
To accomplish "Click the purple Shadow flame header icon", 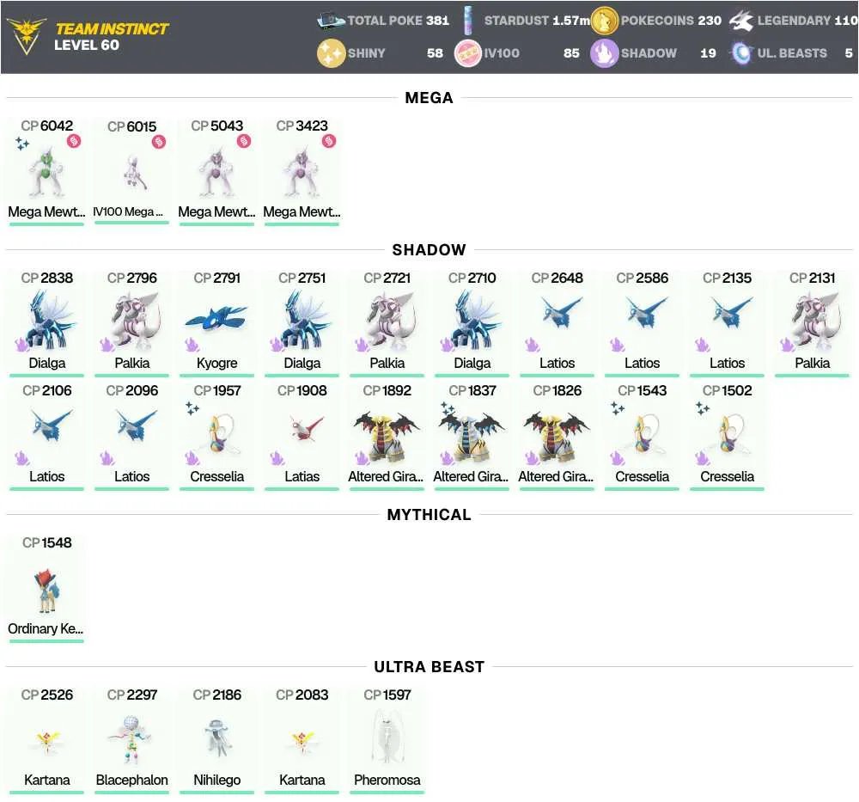I will click(604, 53).
